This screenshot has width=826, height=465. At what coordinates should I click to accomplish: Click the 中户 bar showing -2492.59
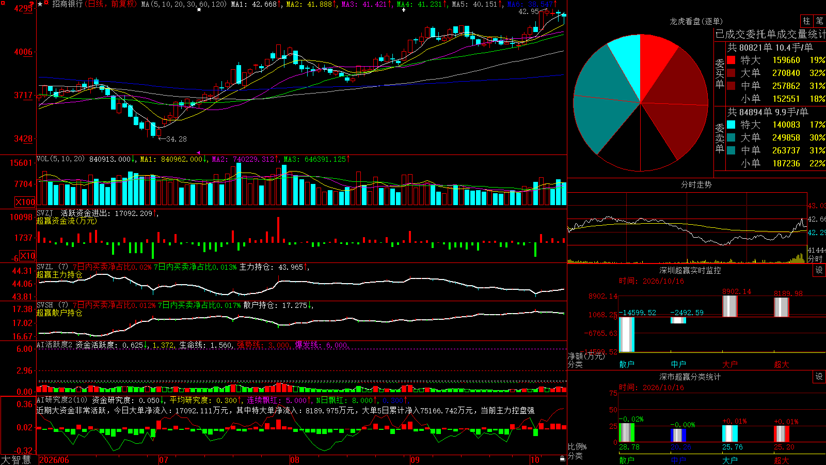pos(678,320)
